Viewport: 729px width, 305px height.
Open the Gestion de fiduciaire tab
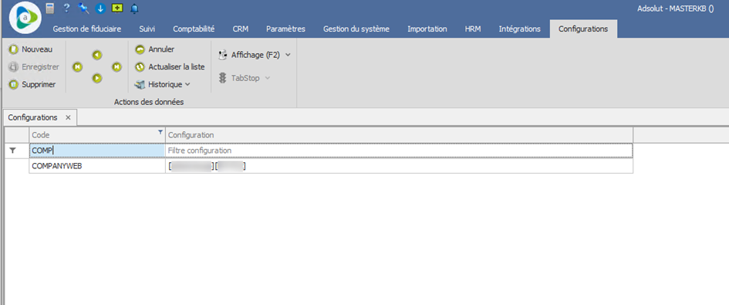click(87, 29)
